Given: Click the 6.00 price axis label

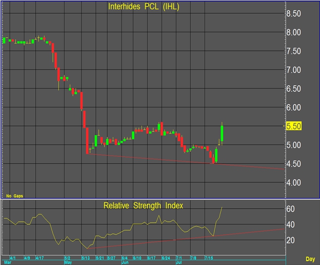Looking at the screenshot, I should tap(294, 107).
